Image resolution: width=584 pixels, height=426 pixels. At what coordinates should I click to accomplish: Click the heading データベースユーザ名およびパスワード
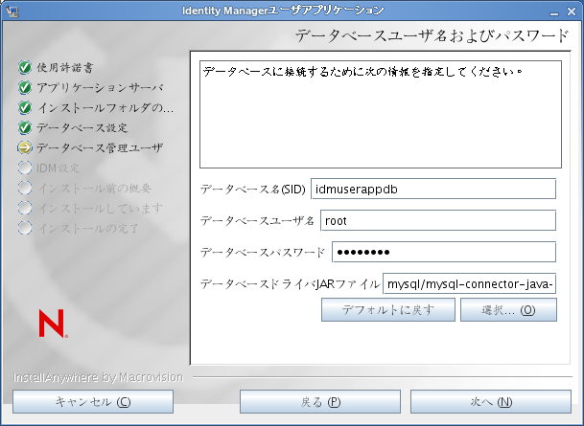(432, 35)
